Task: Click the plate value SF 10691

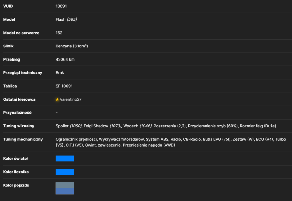Action: pyautogui.click(x=64, y=86)
